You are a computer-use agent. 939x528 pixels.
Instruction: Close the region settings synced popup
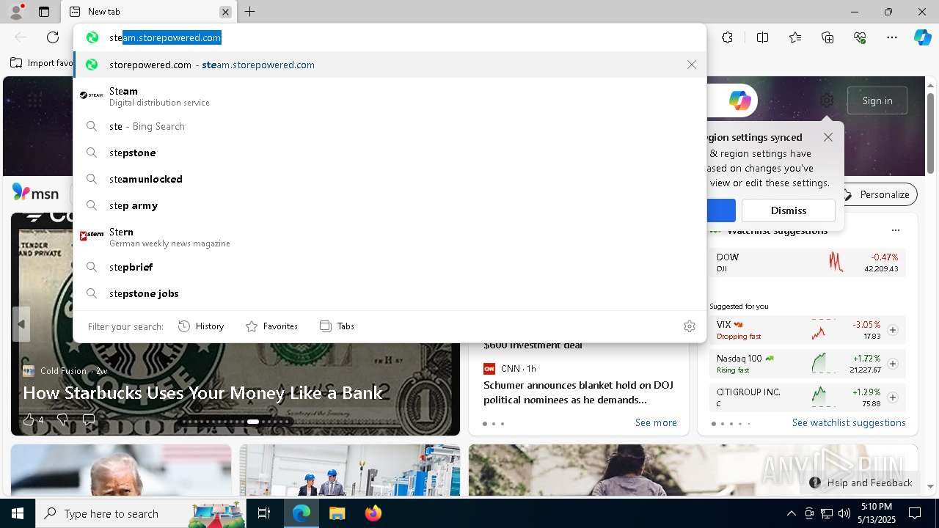coord(828,137)
